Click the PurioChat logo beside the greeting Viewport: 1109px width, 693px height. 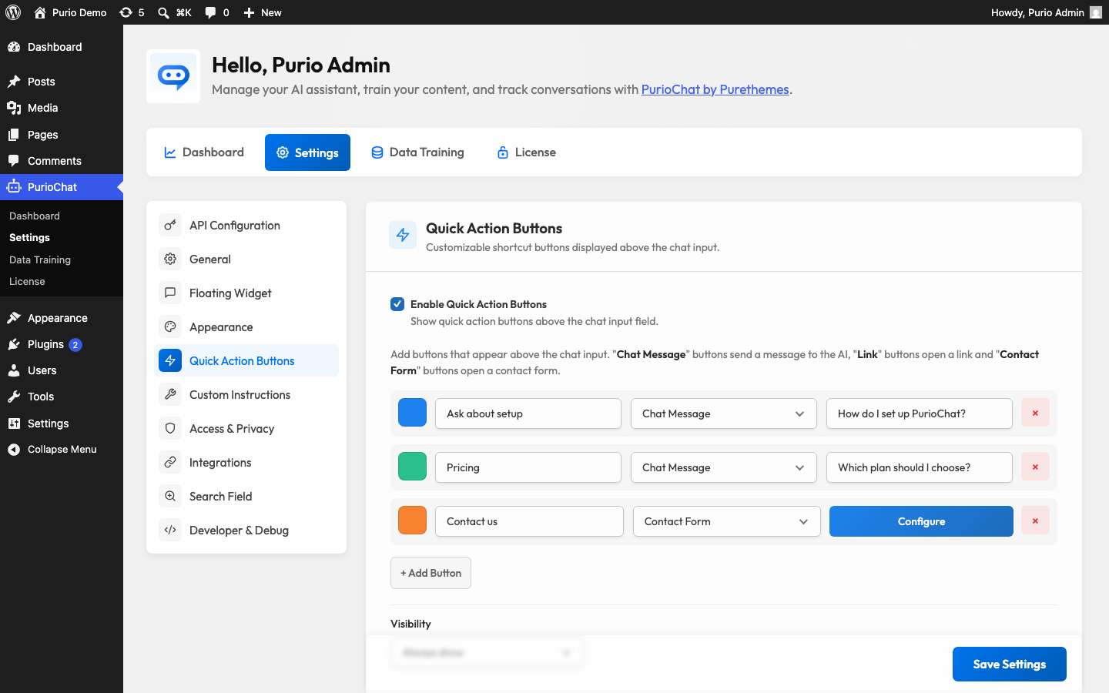click(173, 76)
